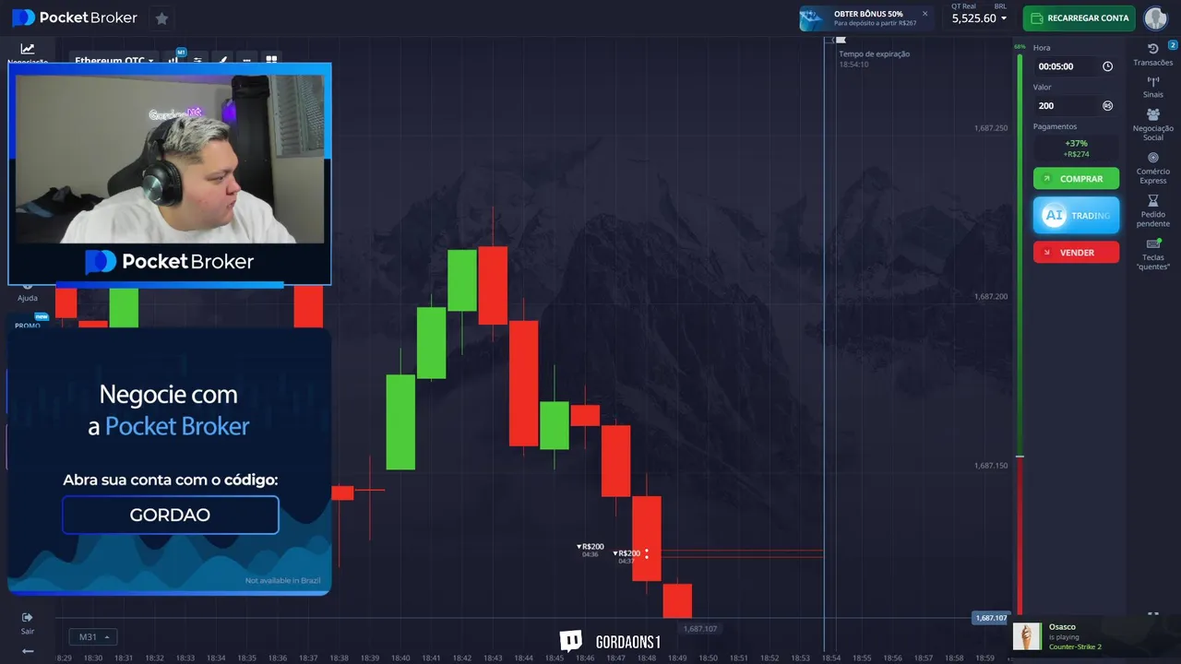
Task: Open the indicators settings icon
Action: [x=197, y=60]
